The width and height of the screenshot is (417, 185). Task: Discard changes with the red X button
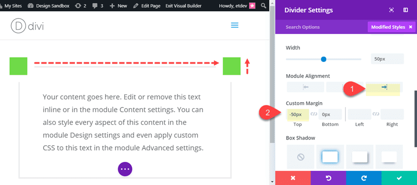click(x=293, y=178)
